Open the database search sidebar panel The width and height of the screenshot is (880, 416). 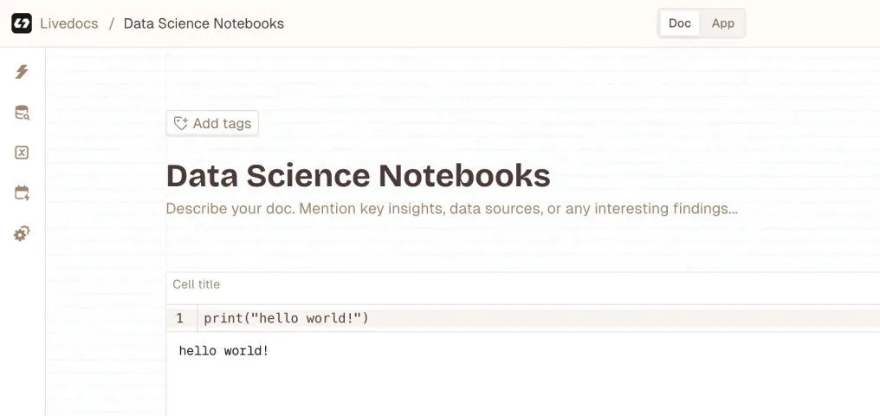(23, 113)
